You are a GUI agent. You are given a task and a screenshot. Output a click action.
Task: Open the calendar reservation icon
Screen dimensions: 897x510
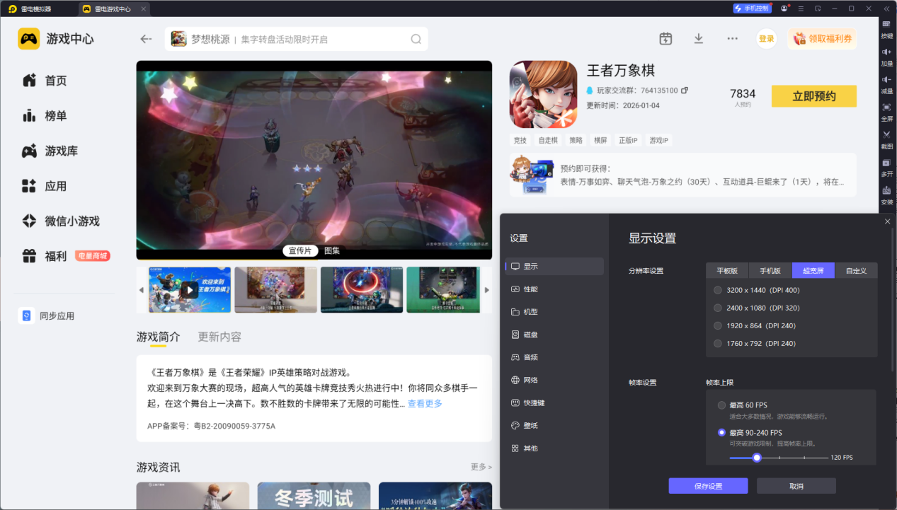(665, 39)
